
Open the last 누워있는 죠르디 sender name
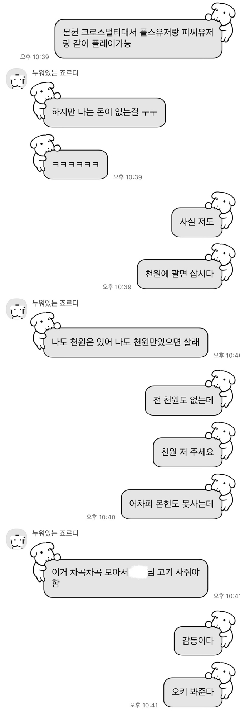tap(55, 533)
